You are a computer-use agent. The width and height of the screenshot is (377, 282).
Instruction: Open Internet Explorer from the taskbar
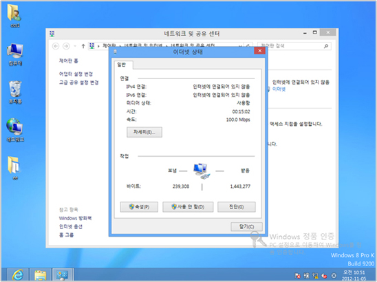point(18,275)
